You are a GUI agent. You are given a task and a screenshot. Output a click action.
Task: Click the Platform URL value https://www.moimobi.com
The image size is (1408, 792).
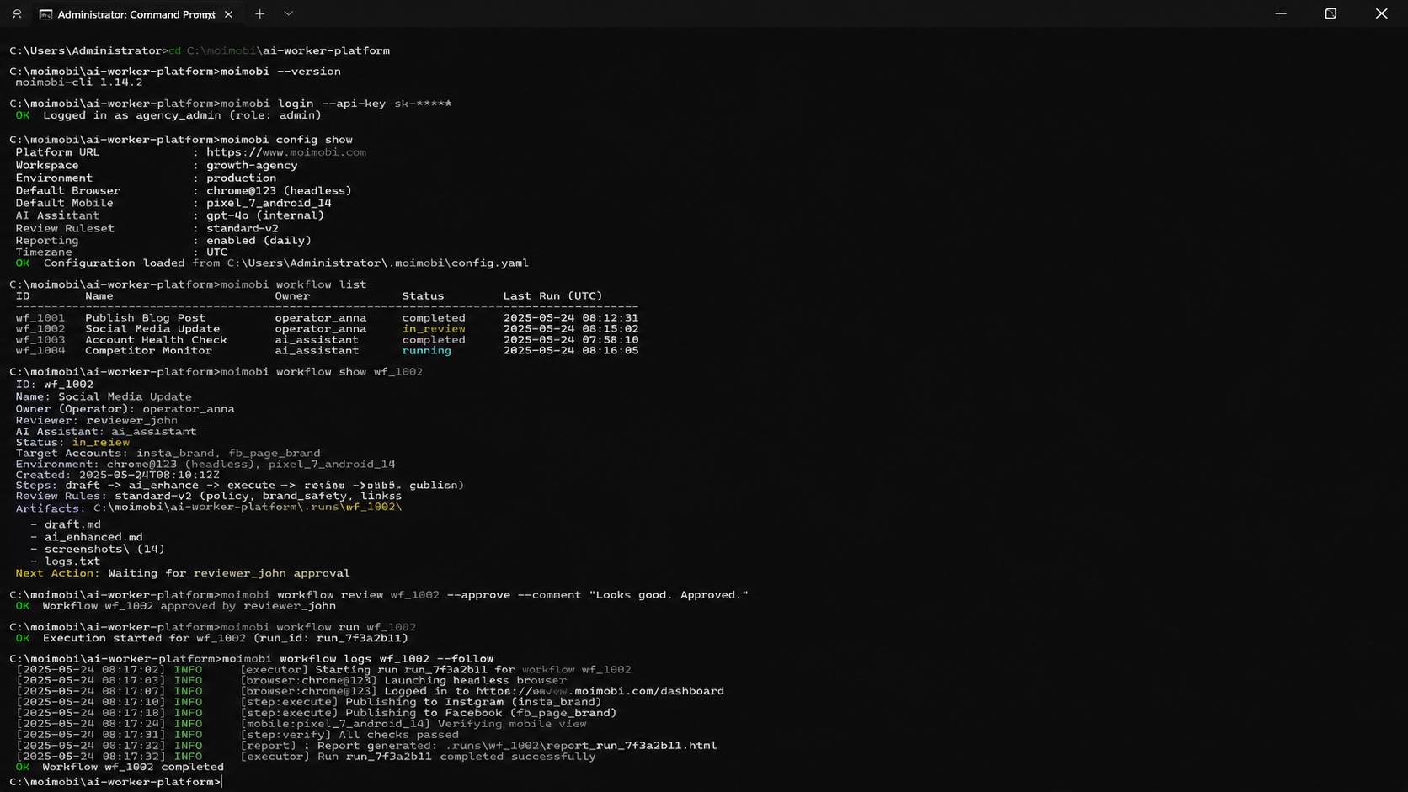286,152
